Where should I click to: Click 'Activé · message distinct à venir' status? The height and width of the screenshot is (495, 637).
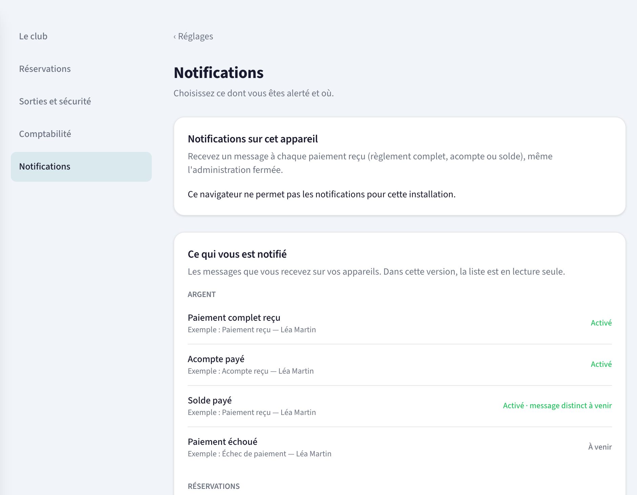pos(557,405)
